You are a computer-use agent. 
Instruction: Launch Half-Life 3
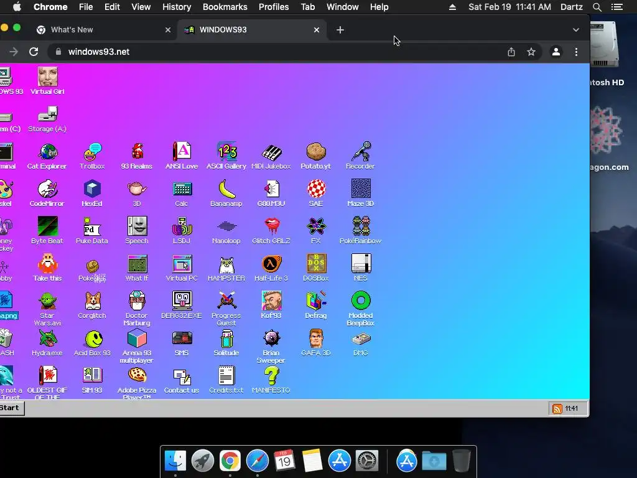click(271, 268)
